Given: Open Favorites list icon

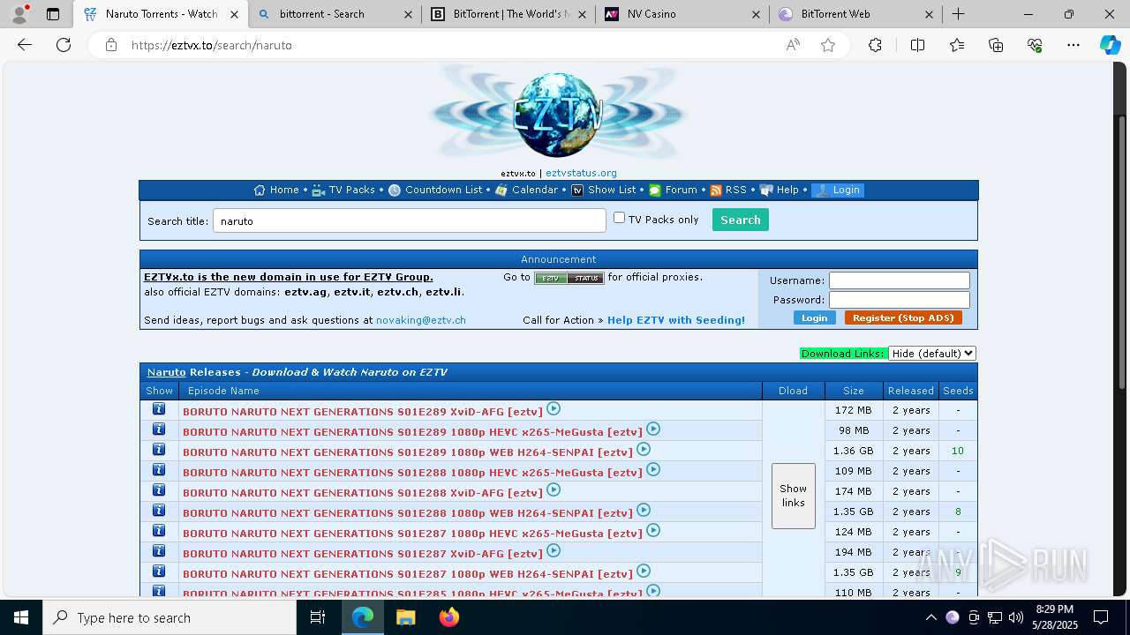Looking at the screenshot, I should [x=957, y=45].
